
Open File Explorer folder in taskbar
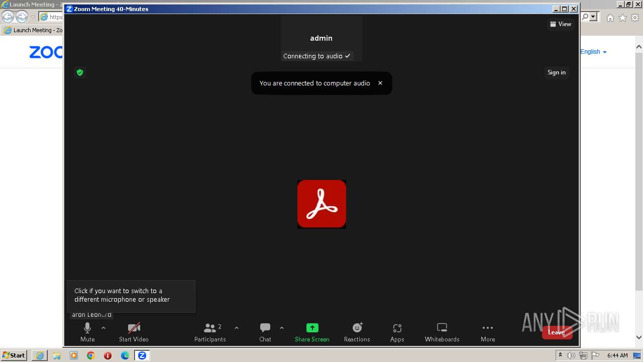[x=57, y=355]
